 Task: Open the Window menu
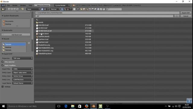click(23, 5)
